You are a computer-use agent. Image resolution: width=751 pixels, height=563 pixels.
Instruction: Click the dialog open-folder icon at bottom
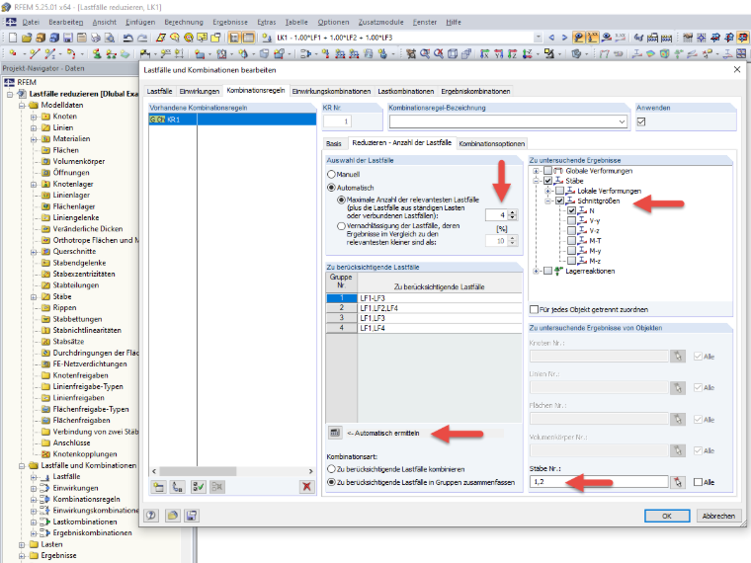[172, 516]
